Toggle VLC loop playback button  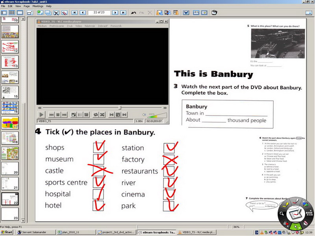[x=96, y=114]
